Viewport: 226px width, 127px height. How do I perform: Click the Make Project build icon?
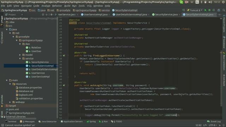184,10
